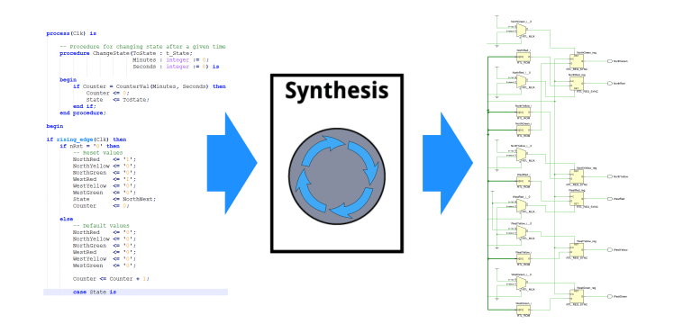Click the 'State <= NorthNext;' code line
This screenshot has height=333, width=674.
coord(114,199)
